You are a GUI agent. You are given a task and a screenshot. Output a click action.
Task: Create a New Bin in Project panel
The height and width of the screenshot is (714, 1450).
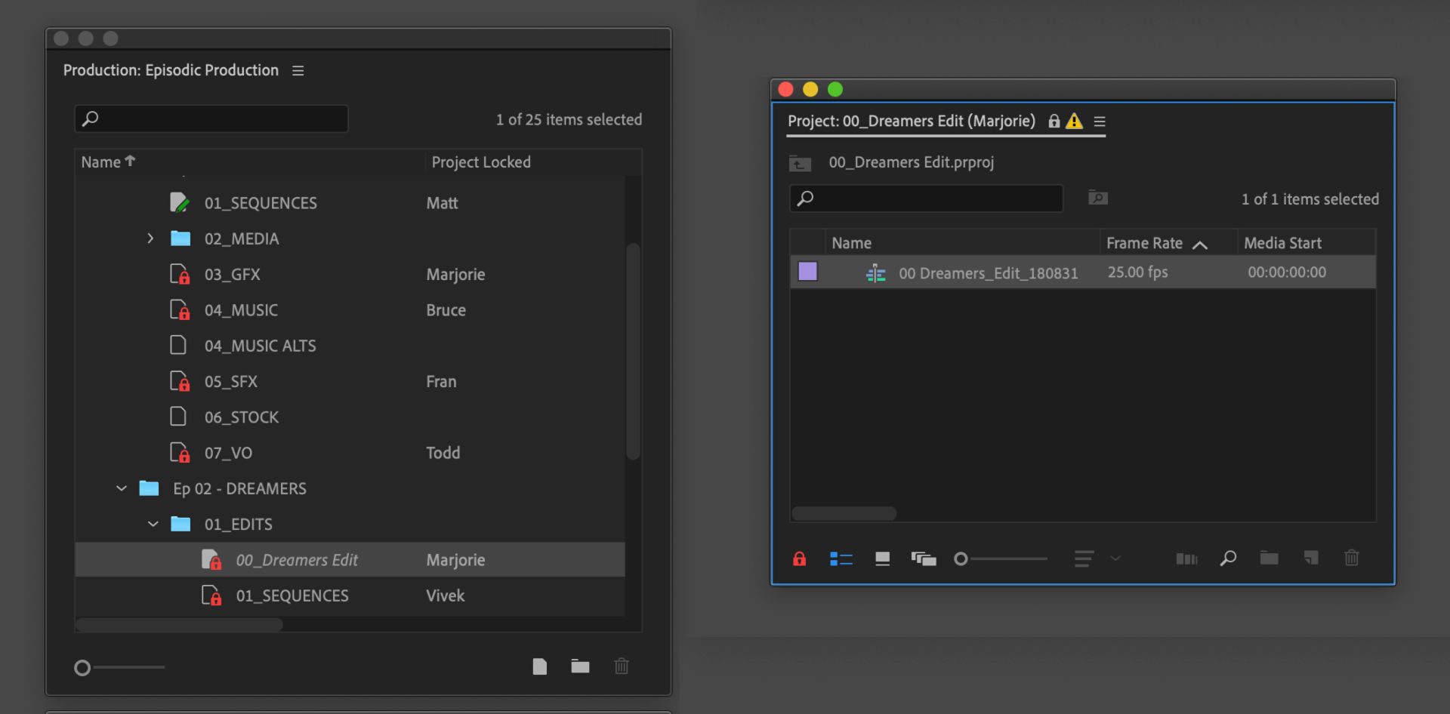pyautogui.click(x=1269, y=559)
